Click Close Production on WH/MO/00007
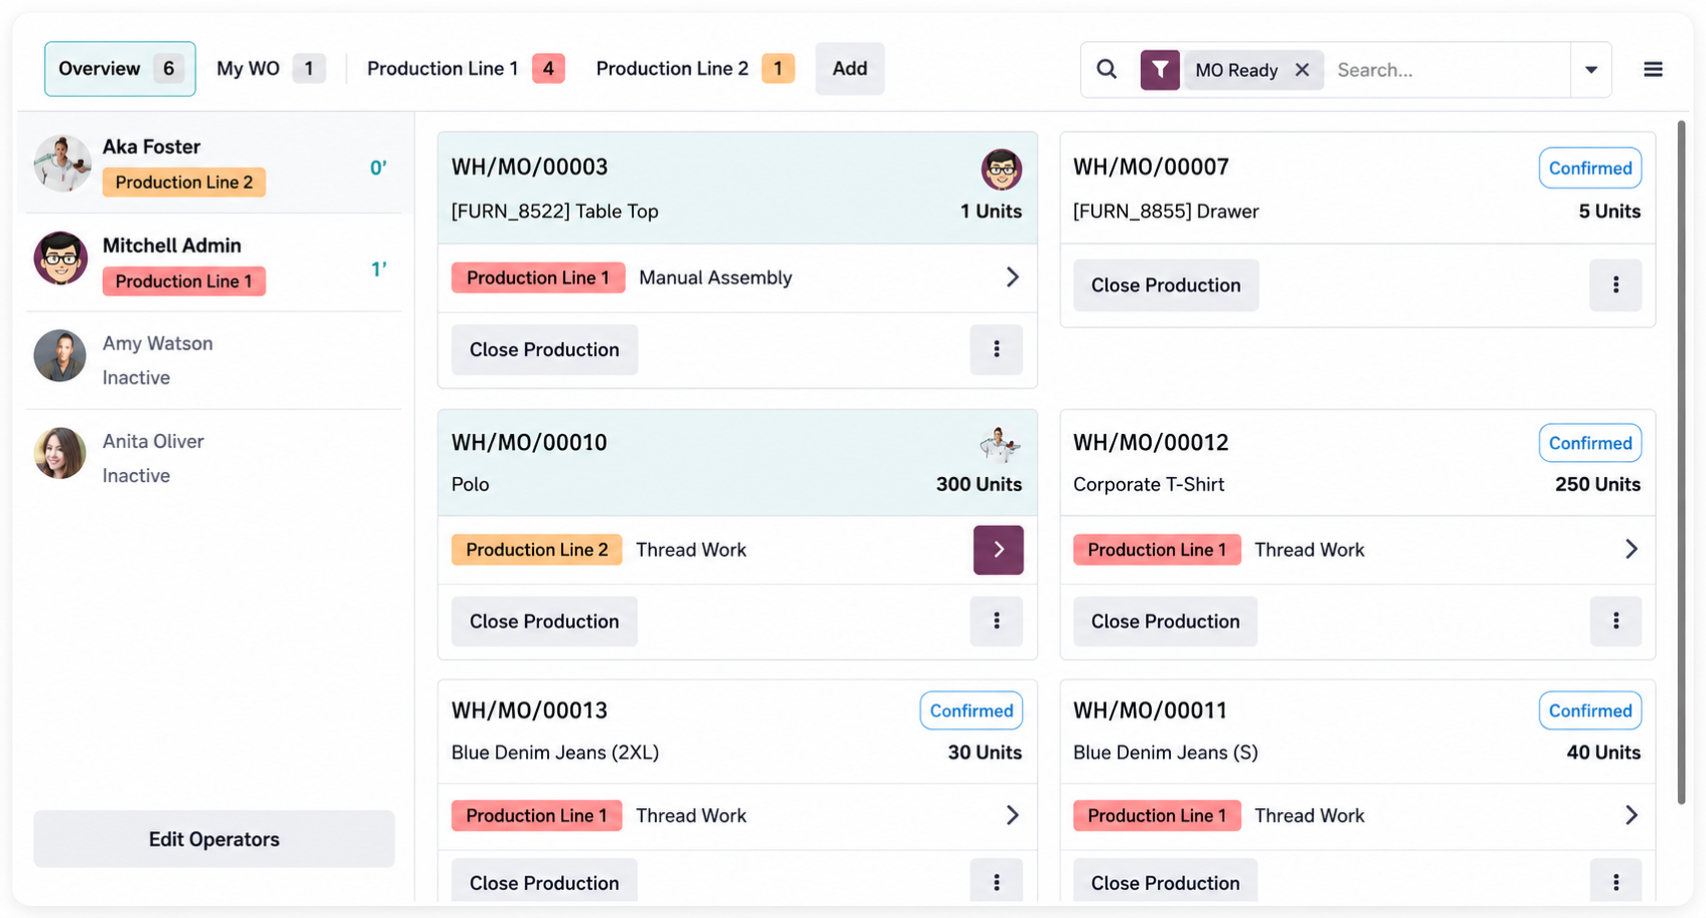The image size is (1706, 918). (x=1166, y=285)
